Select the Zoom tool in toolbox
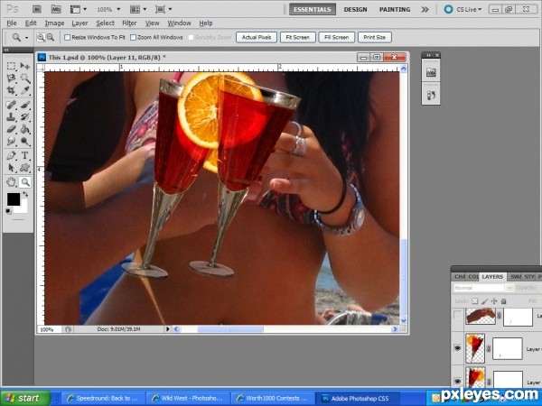 tap(25, 182)
